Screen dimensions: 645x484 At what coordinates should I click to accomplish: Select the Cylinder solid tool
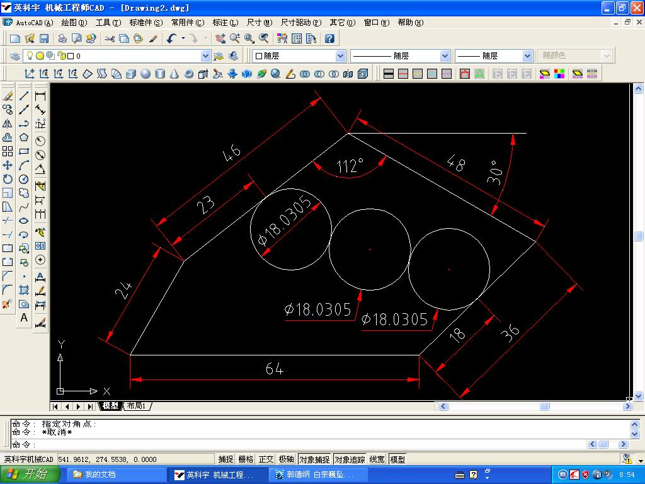coord(160,74)
